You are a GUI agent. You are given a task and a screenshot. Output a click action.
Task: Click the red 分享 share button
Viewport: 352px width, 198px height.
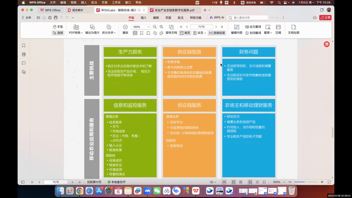325,18
